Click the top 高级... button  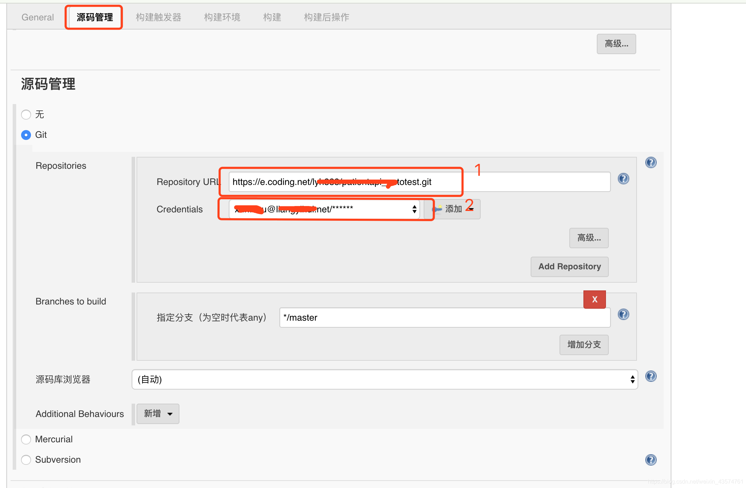point(616,44)
